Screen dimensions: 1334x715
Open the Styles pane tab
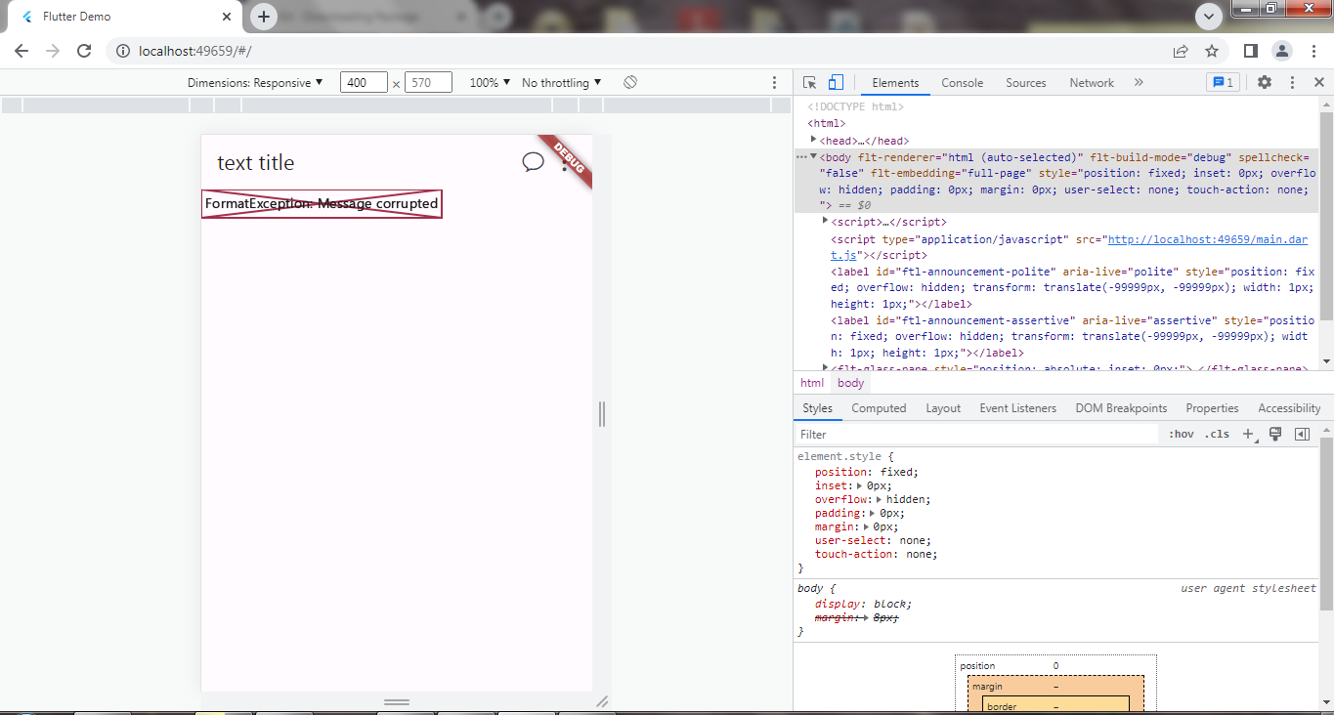coord(817,408)
